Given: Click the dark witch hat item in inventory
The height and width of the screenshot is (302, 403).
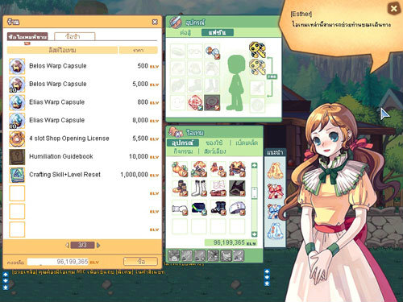Looking at the screenshot, I should [x=237, y=188].
